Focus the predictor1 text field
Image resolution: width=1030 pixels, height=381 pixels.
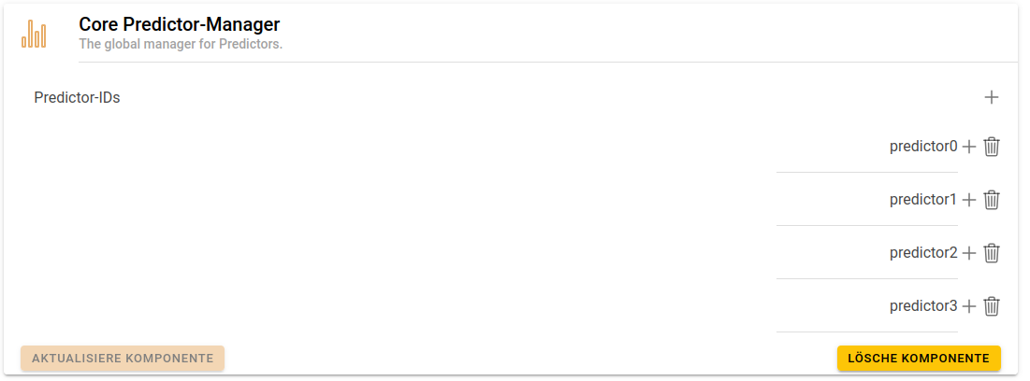[x=866, y=200]
